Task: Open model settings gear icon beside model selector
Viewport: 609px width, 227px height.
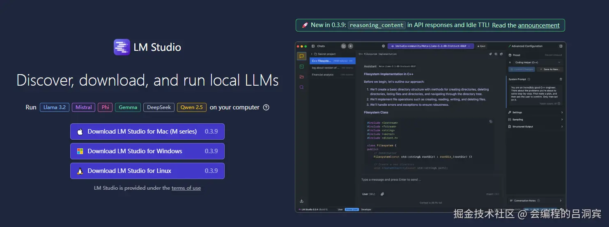Action: [x=384, y=46]
